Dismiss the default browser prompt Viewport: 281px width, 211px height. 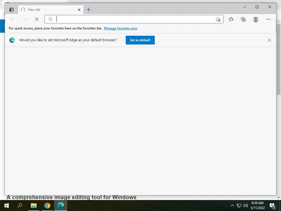[x=269, y=40]
